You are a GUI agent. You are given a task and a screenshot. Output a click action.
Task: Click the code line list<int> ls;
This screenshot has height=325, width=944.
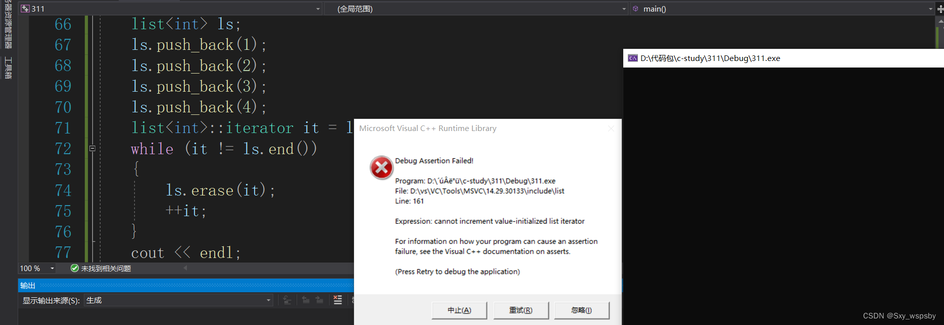186,24
